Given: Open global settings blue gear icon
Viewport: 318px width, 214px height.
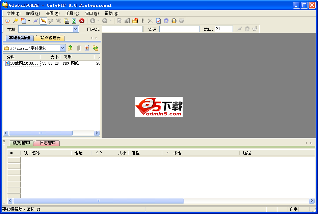Looking at the screenshot, I should click(x=166, y=21).
